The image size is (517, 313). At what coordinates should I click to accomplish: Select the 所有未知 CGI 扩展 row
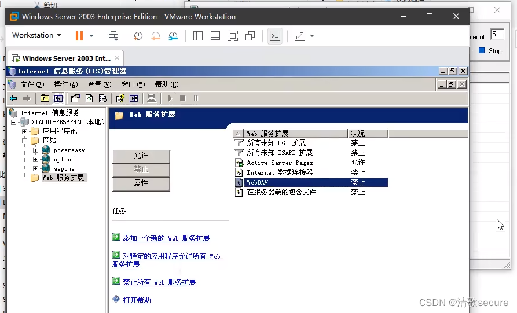311,143
